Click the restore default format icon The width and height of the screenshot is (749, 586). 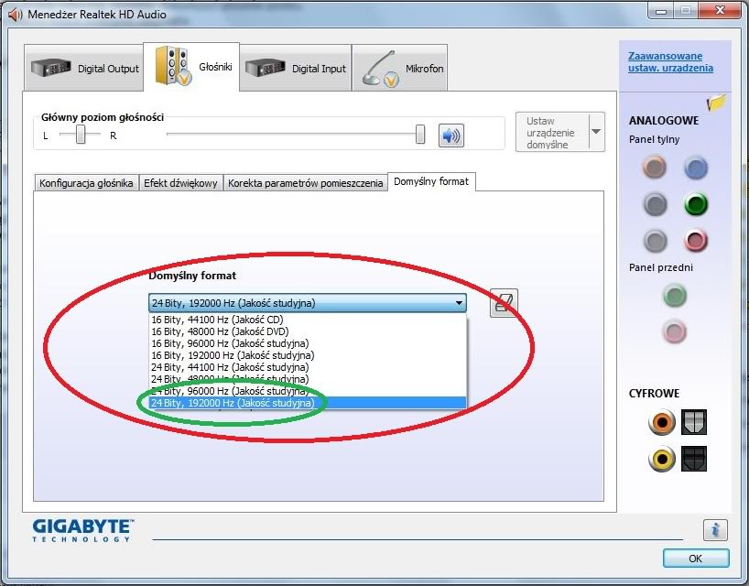(504, 302)
